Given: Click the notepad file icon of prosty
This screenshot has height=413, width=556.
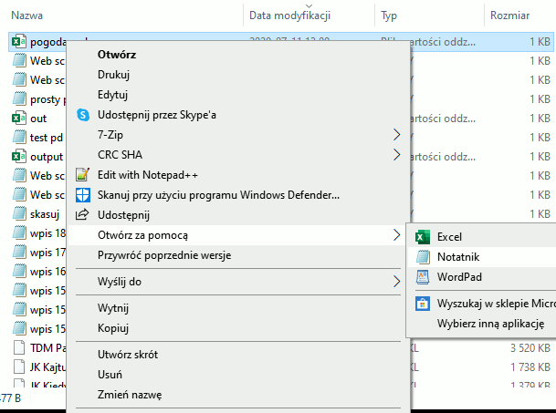Looking at the screenshot, I should coord(19,98).
